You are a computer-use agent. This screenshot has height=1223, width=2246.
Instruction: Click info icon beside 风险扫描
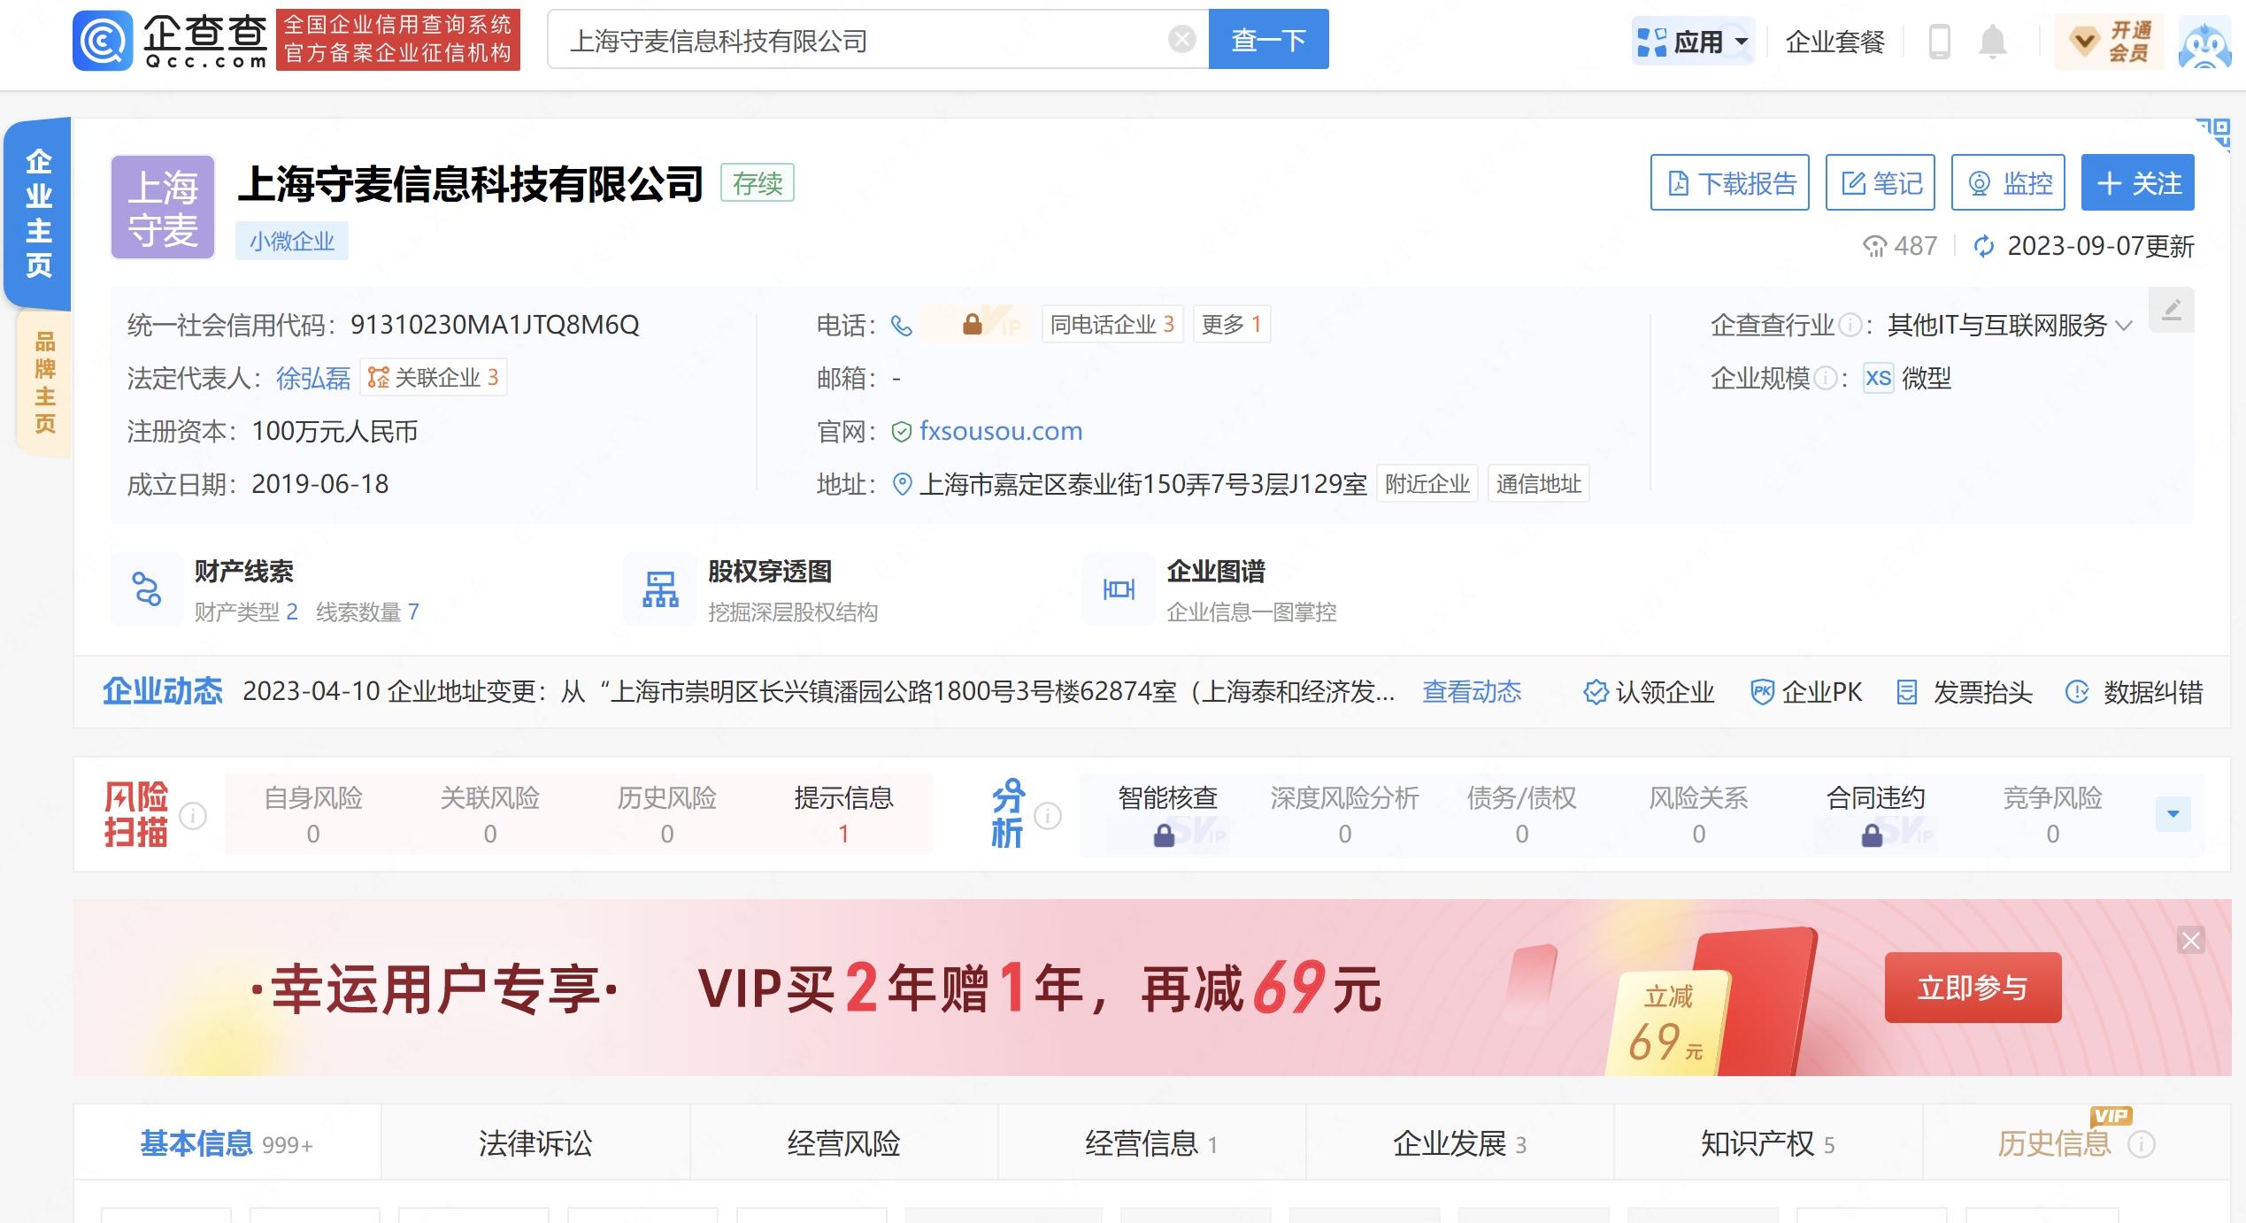tap(193, 815)
